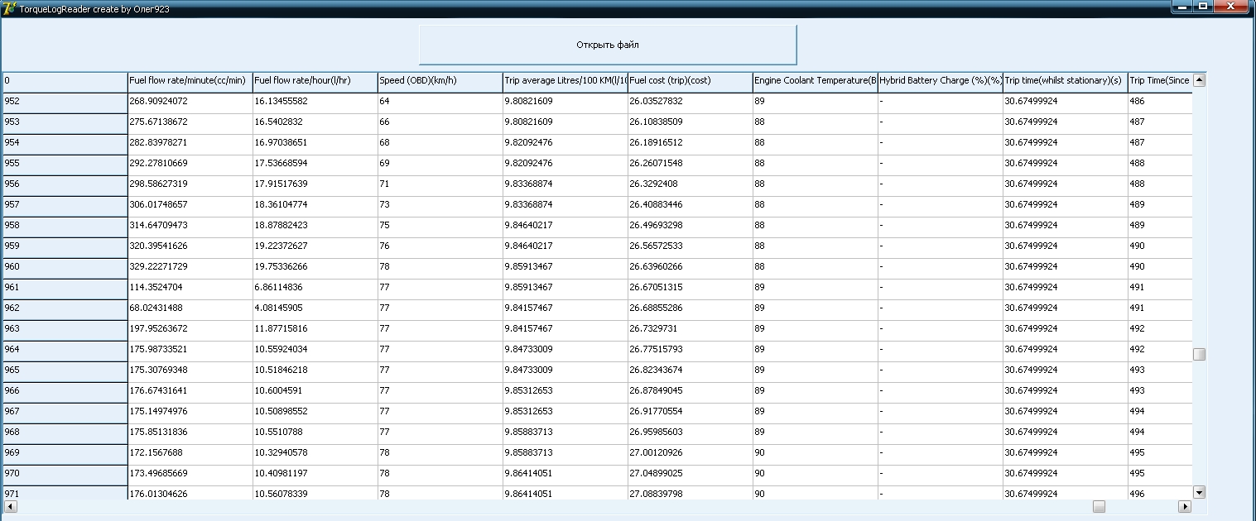Select the Trip time(whilst stationary) column header
The image size is (1256, 521).
coord(1064,81)
